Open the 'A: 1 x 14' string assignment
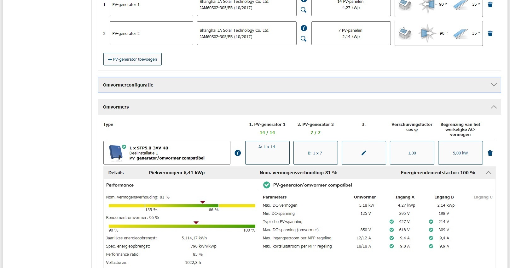The height and width of the screenshot is (268, 510). (x=267, y=153)
